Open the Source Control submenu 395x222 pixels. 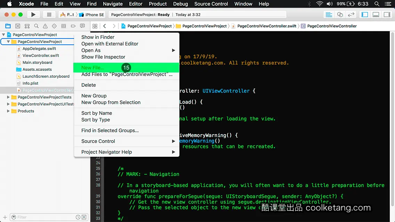[x=127, y=141]
